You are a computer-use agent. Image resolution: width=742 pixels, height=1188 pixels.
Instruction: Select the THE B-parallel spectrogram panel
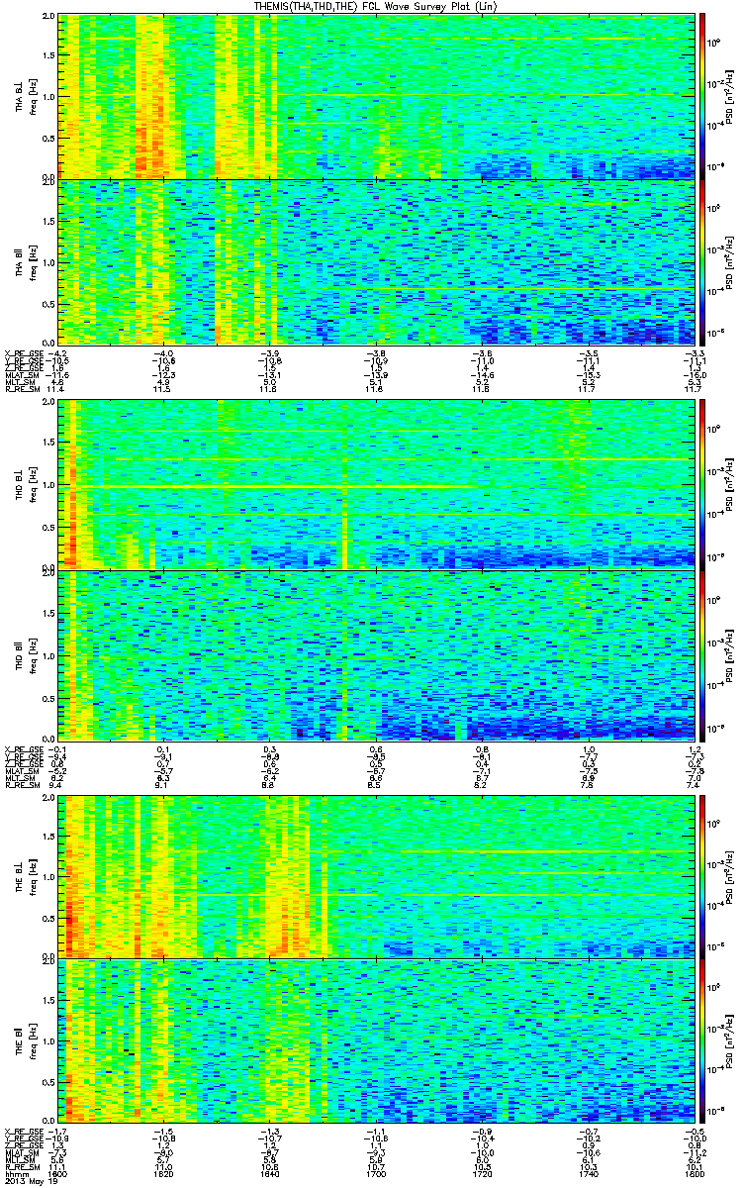tap(376, 1041)
